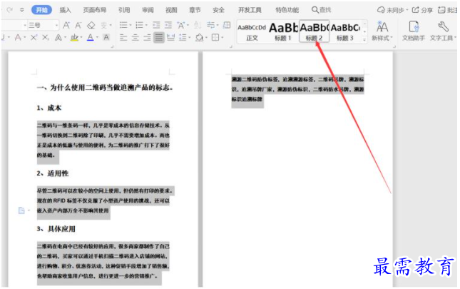Viewport: 460px width, 289px height.
Task: Click the increase indent icon
Action: 168,25
